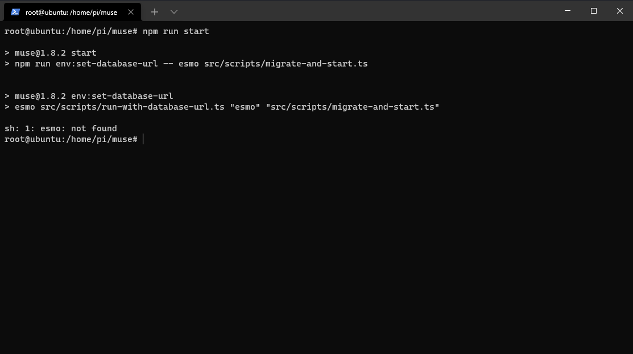Expand the profile selector arrow next to plus
Viewport: 633px width, 354px height.
coord(173,11)
